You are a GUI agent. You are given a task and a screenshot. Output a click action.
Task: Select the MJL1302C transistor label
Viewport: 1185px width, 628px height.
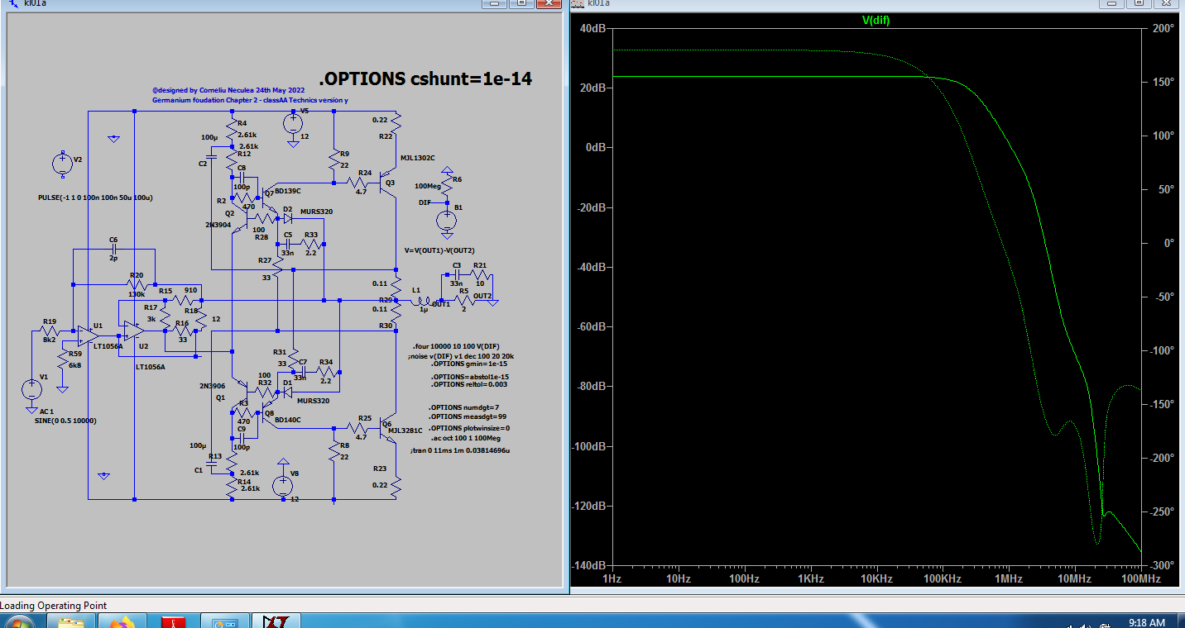417,158
